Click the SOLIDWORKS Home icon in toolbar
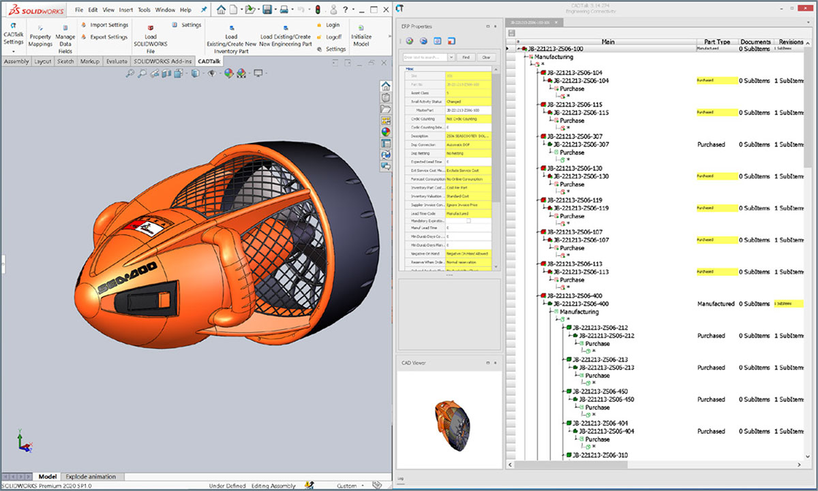 (x=221, y=10)
